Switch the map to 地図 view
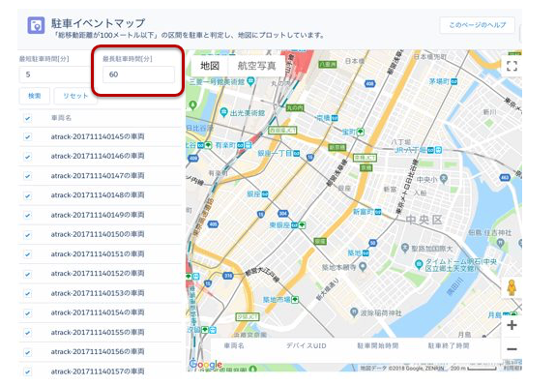 click(210, 66)
